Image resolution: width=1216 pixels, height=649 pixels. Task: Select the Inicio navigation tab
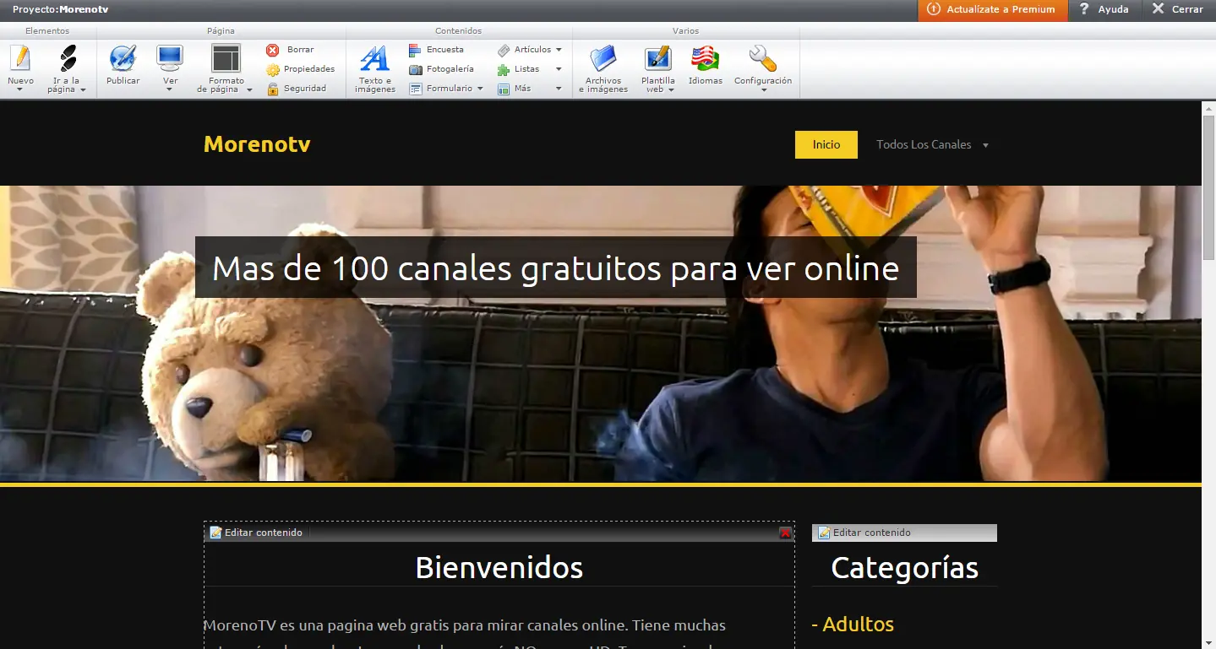point(826,144)
